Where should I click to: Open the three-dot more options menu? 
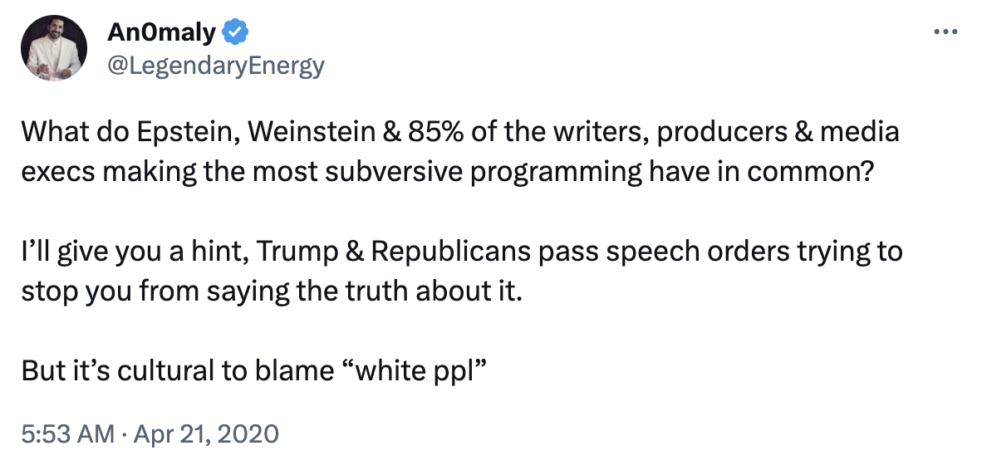(x=945, y=32)
